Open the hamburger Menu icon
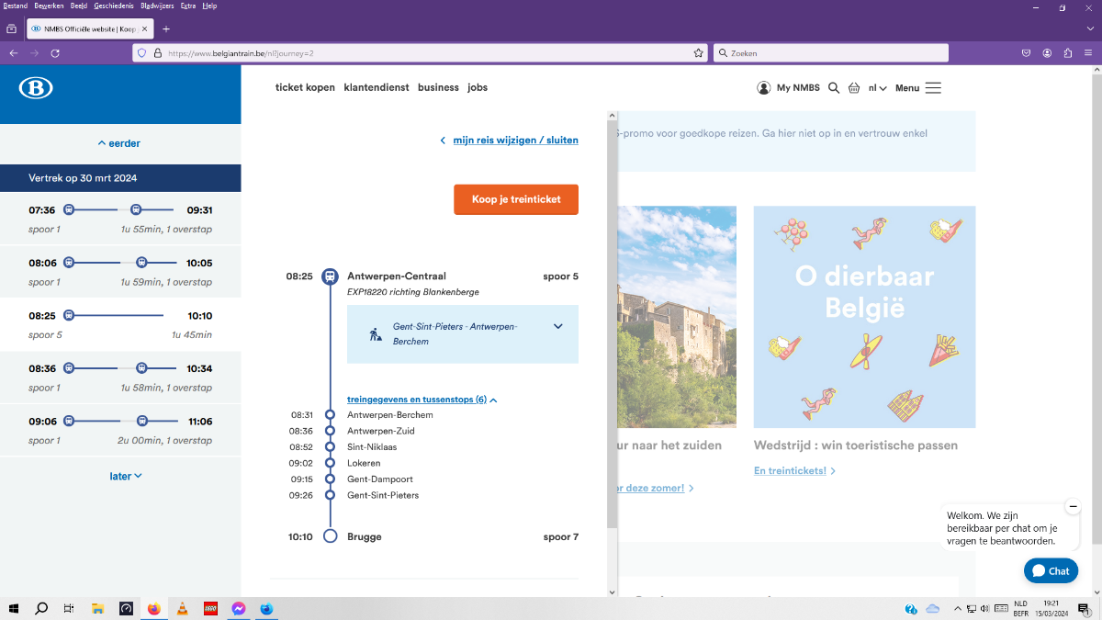Viewport: 1102px width, 620px height. point(933,88)
